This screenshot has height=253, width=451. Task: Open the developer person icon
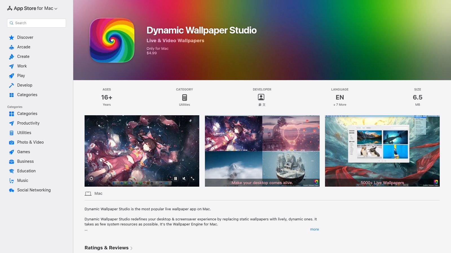coord(261,97)
